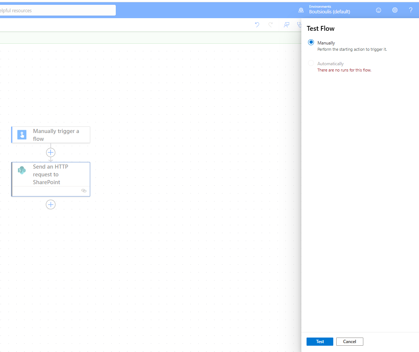Open the feedback person icon in toolbar
This screenshot has width=419, height=352.
pyautogui.click(x=286, y=25)
